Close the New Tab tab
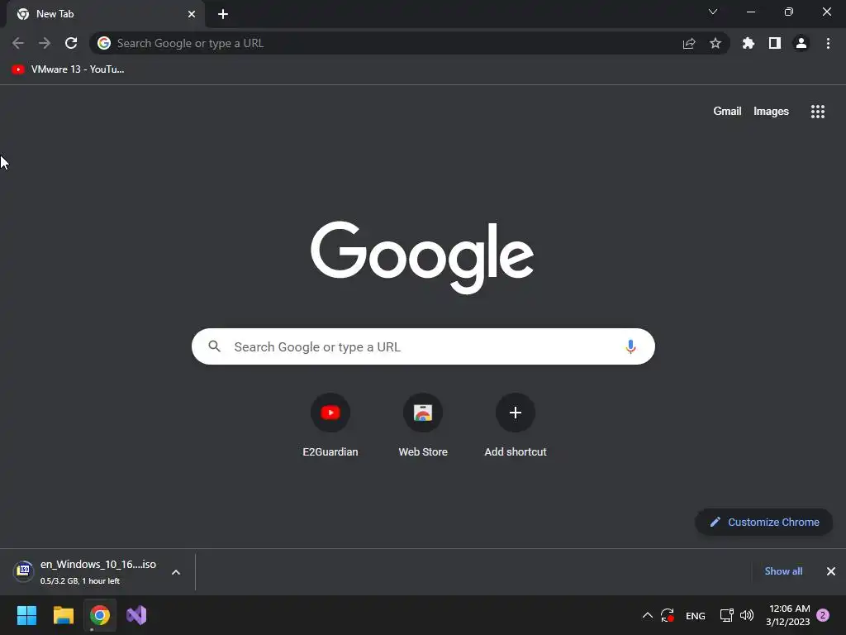Screen dimensions: 846x635 [192, 14]
